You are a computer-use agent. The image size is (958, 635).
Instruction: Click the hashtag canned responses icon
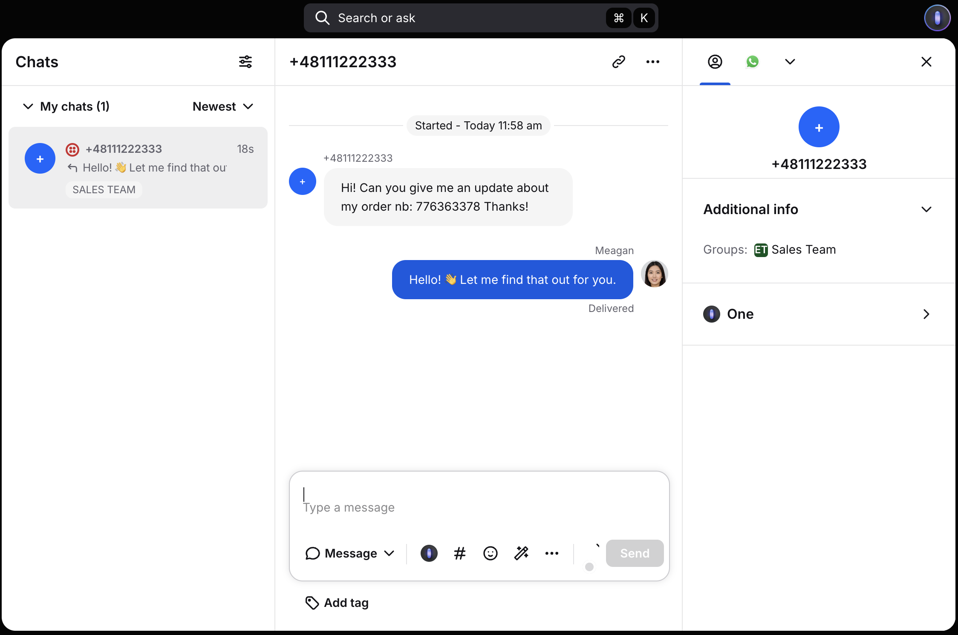459,553
